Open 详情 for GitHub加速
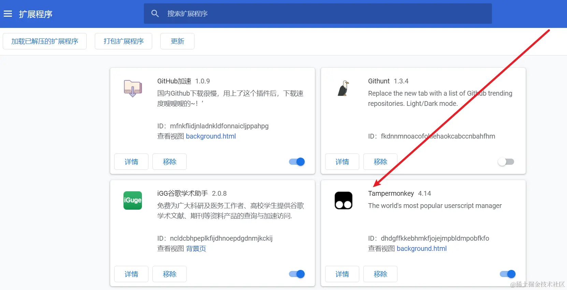Screen dimensions: 567x290 131,162
